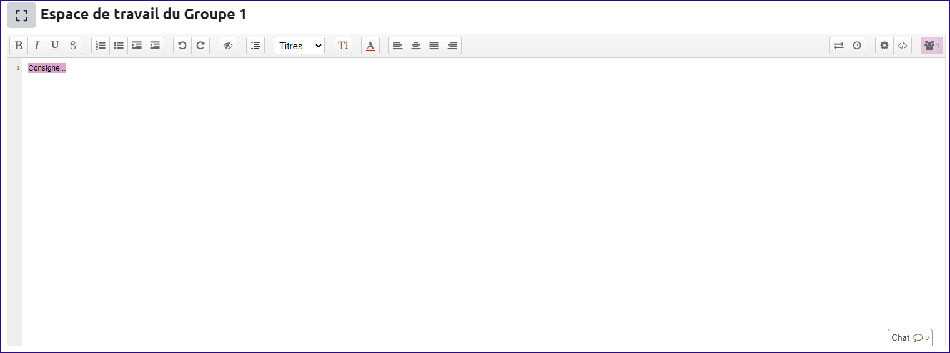
Task: Redo the last undone edit
Action: click(x=200, y=46)
